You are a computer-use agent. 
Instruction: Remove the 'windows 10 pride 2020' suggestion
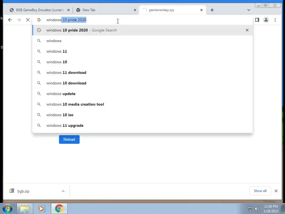tap(247, 30)
